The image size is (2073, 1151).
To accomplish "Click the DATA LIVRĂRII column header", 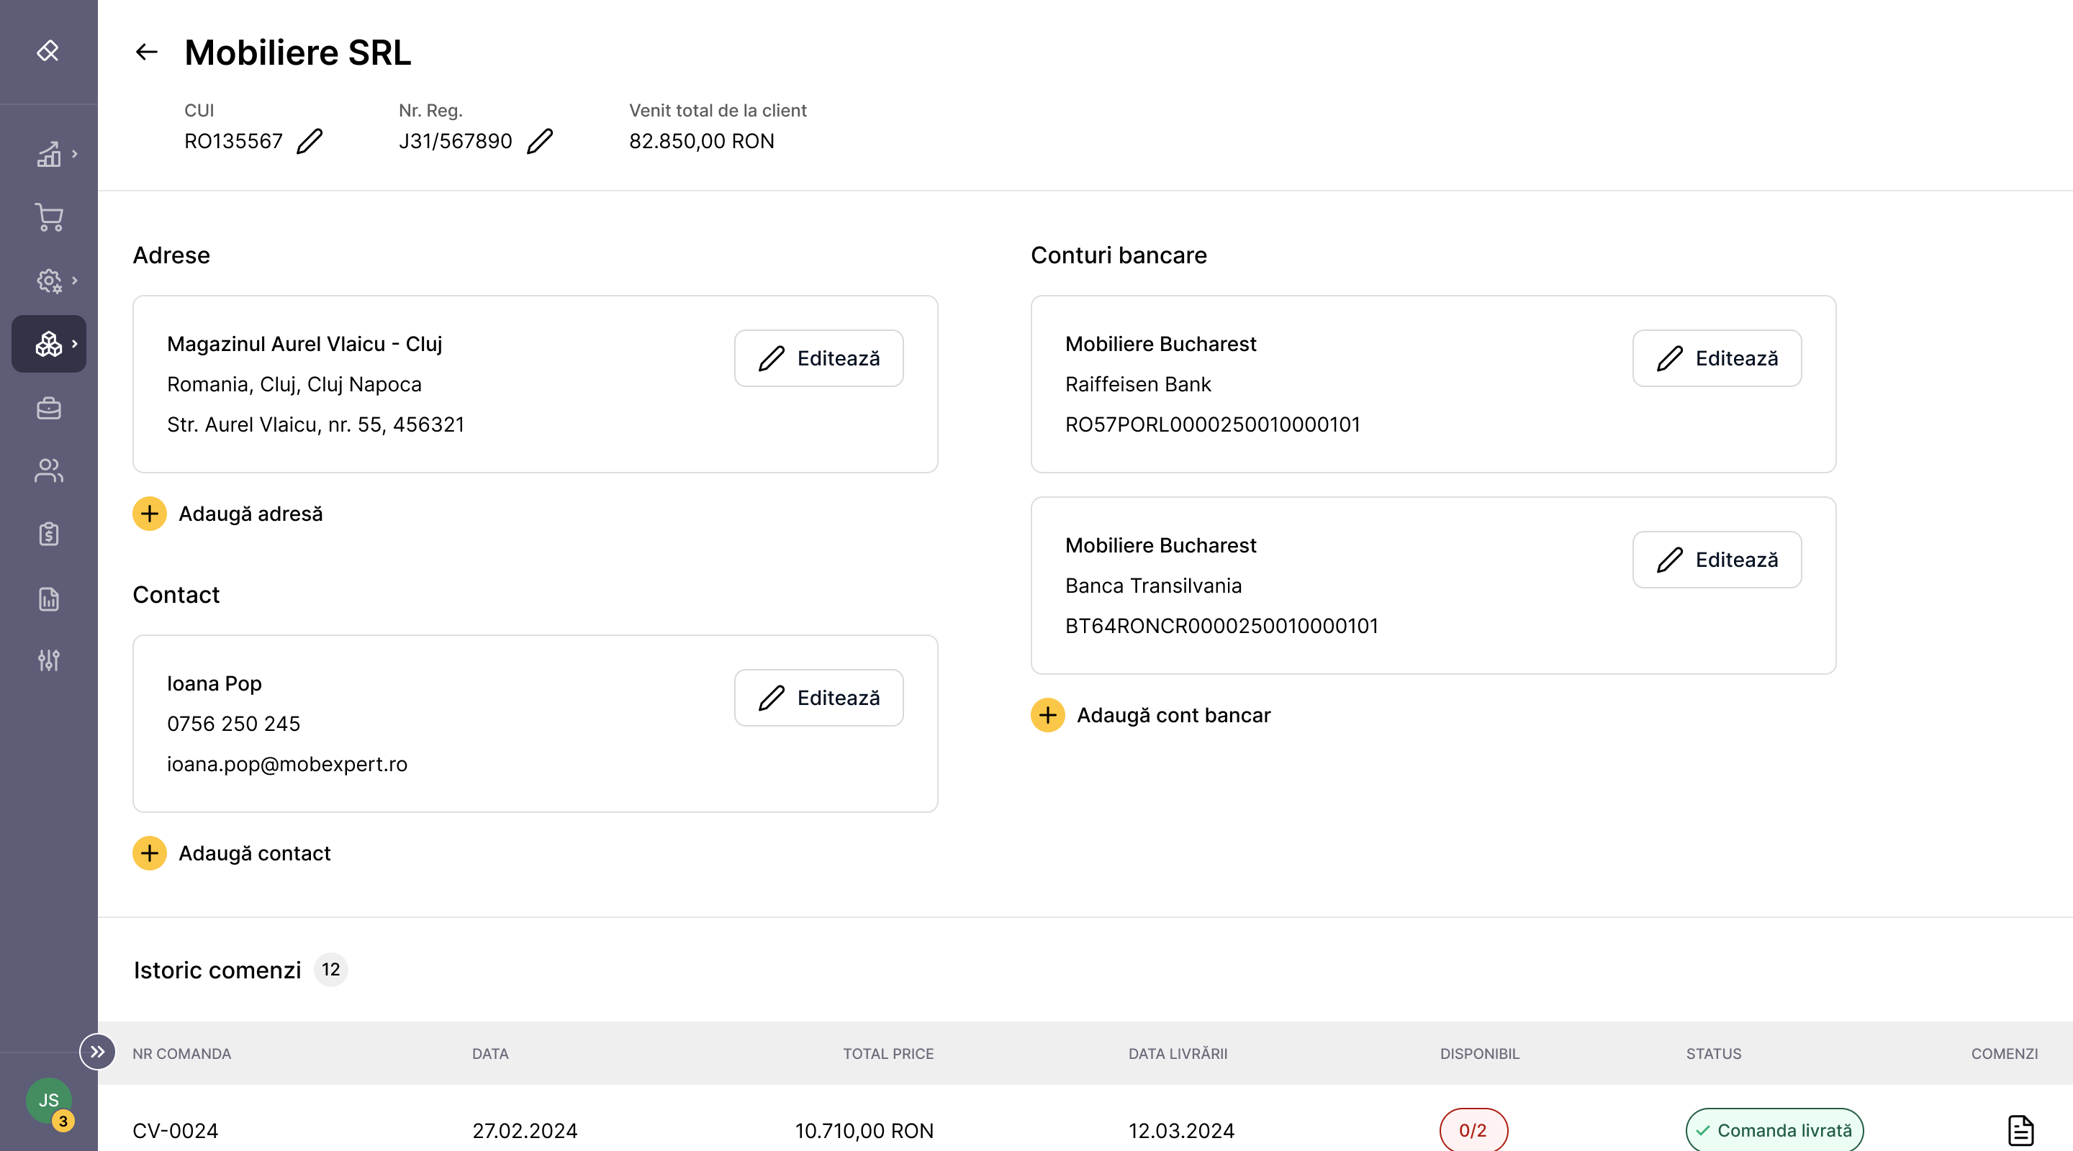I will [x=1178, y=1053].
